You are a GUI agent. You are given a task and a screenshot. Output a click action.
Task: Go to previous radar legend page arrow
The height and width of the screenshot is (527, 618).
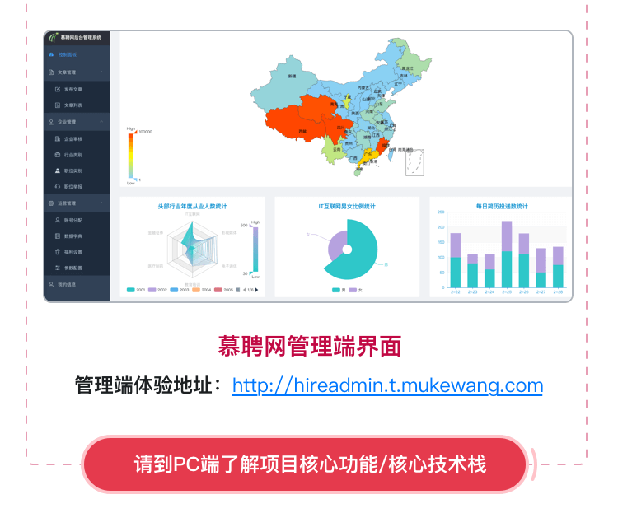(245, 290)
